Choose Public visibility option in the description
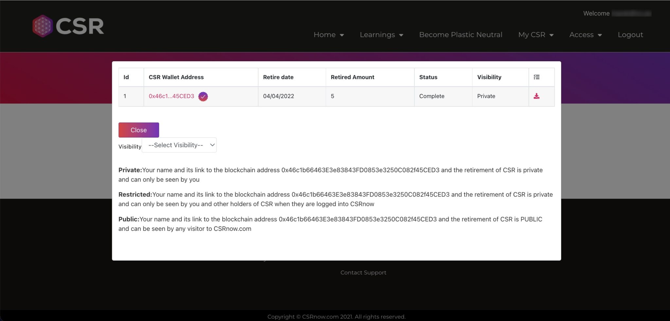 point(129,219)
